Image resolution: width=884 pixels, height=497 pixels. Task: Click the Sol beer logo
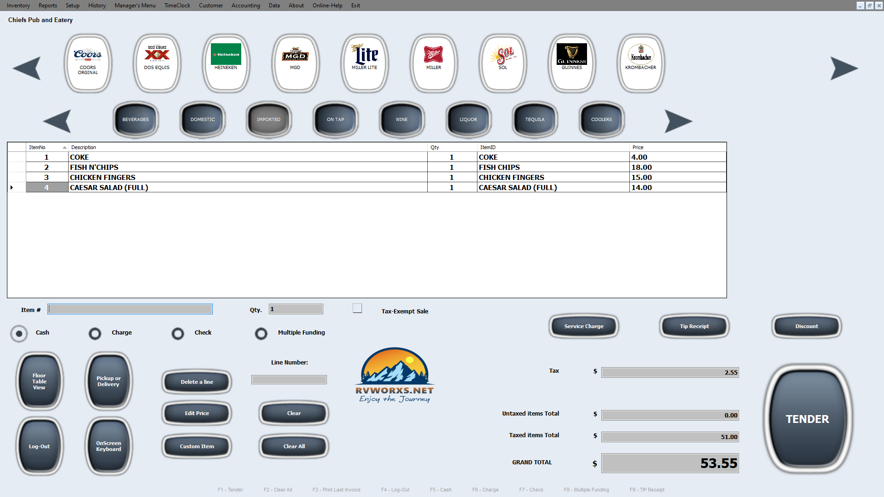pyautogui.click(x=503, y=62)
